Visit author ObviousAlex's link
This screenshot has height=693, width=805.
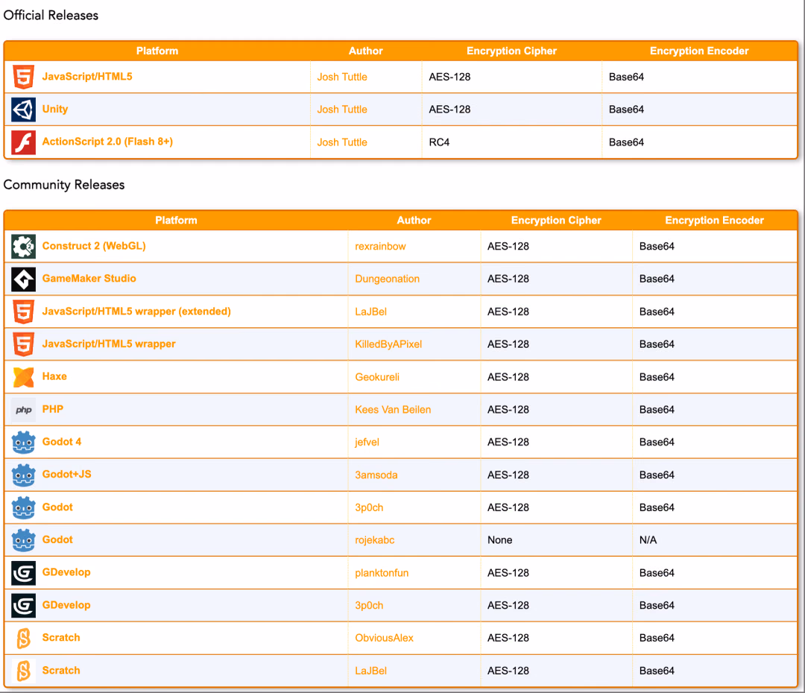[x=385, y=638]
